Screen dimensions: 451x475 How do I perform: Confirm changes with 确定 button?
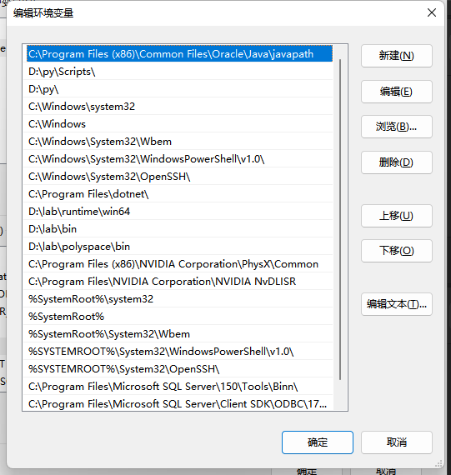click(318, 442)
